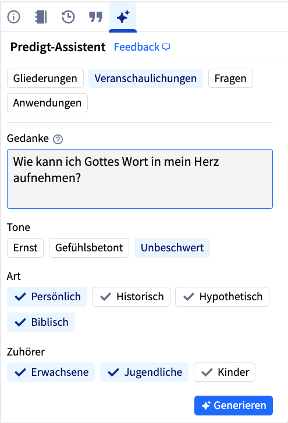Click the Generieren button
This screenshot has width=288, height=423.
233,406
